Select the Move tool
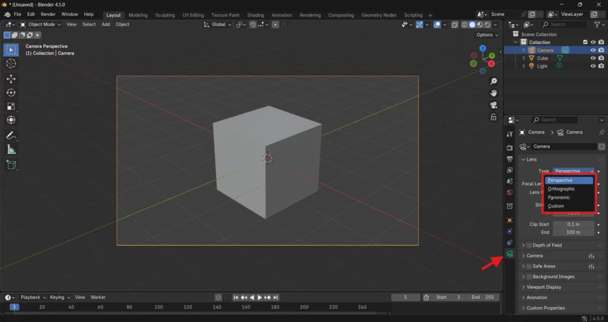Viewport: 608px width, 322px height. 11,79
